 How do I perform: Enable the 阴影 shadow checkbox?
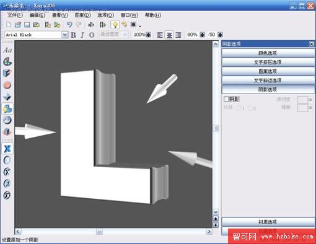coord(226,99)
